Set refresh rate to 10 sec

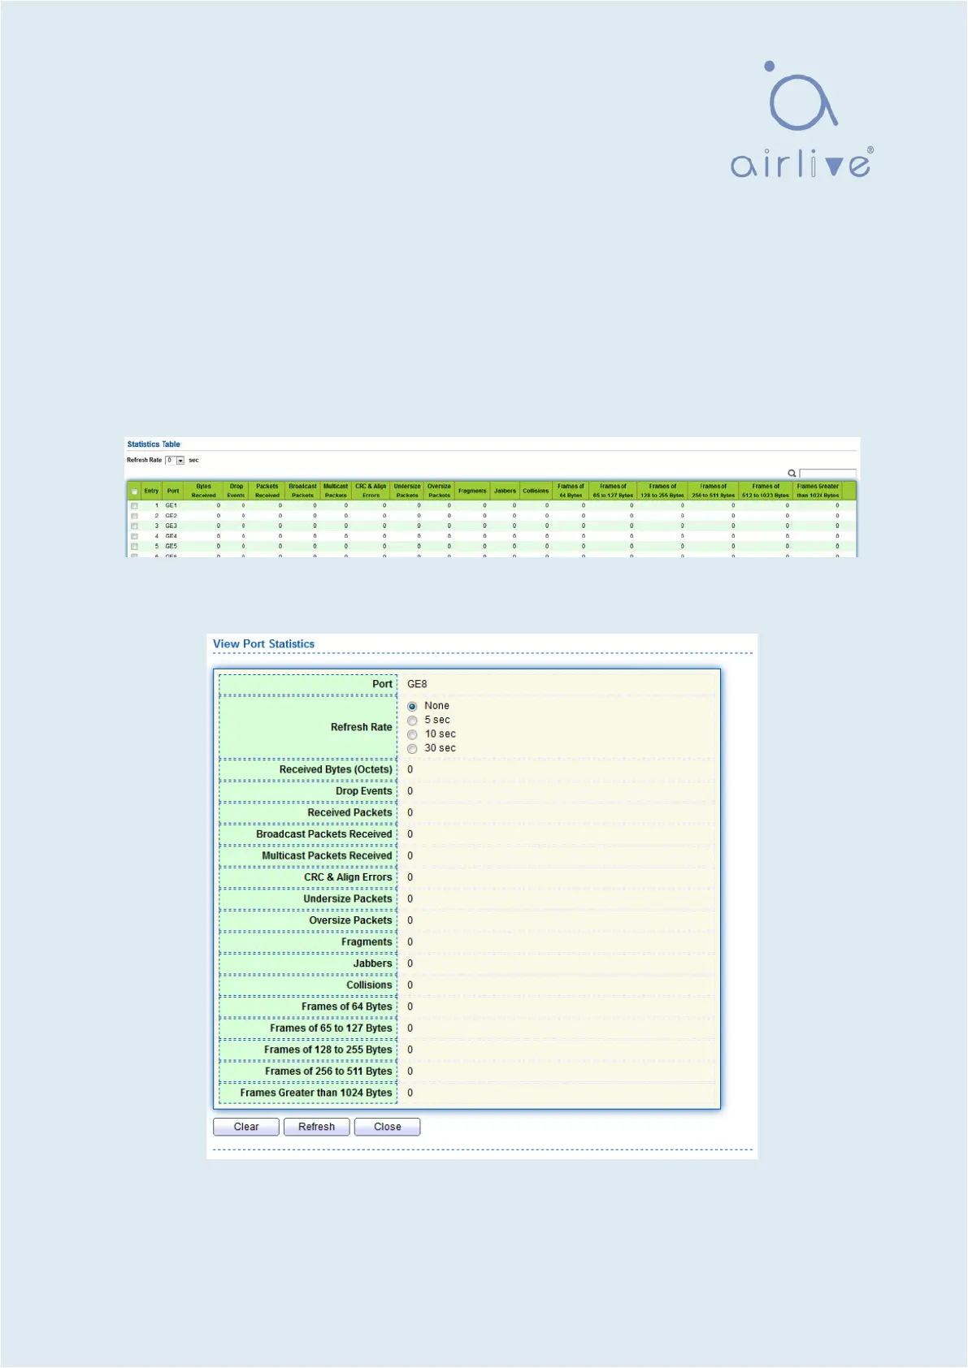[413, 734]
